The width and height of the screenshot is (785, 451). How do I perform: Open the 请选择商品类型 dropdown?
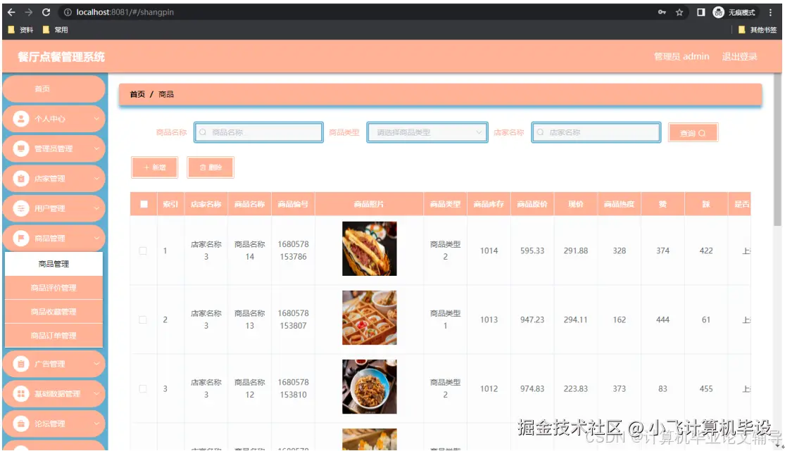click(426, 132)
